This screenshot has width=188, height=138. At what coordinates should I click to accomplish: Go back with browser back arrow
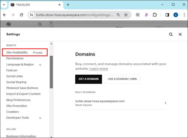point(5,15)
